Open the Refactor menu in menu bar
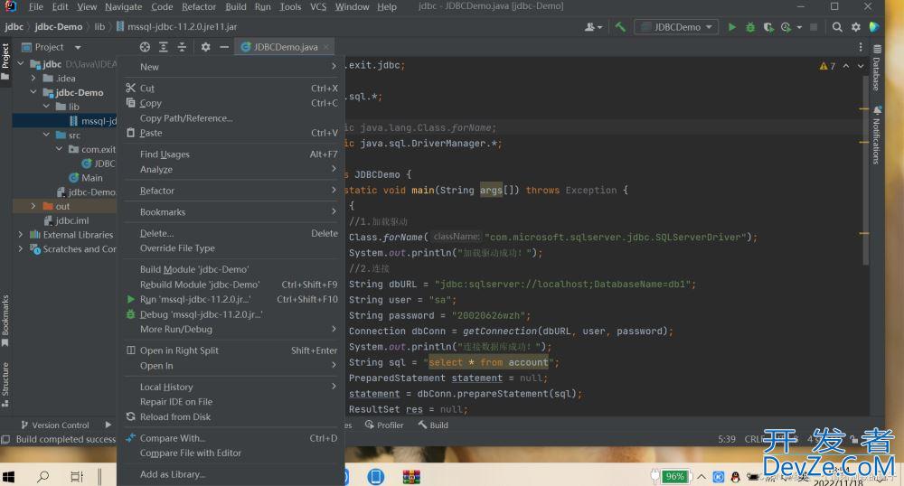The image size is (904, 486). (x=199, y=7)
